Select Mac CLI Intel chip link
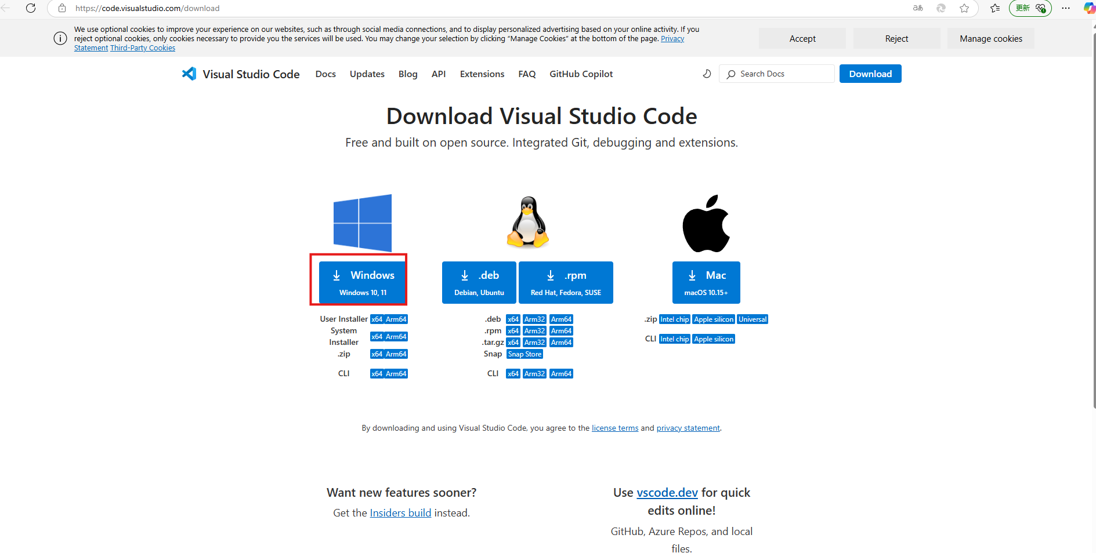This screenshot has width=1096, height=553. pyautogui.click(x=675, y=339)
